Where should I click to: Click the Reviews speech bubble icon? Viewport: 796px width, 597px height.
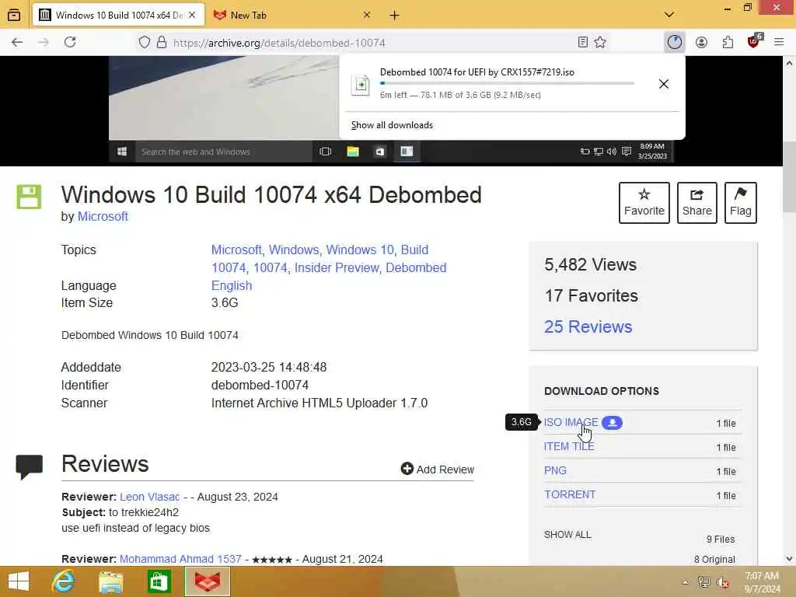click(29, 467)
